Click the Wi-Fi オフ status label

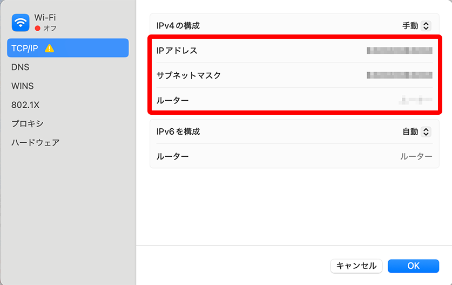pos(50,28)
